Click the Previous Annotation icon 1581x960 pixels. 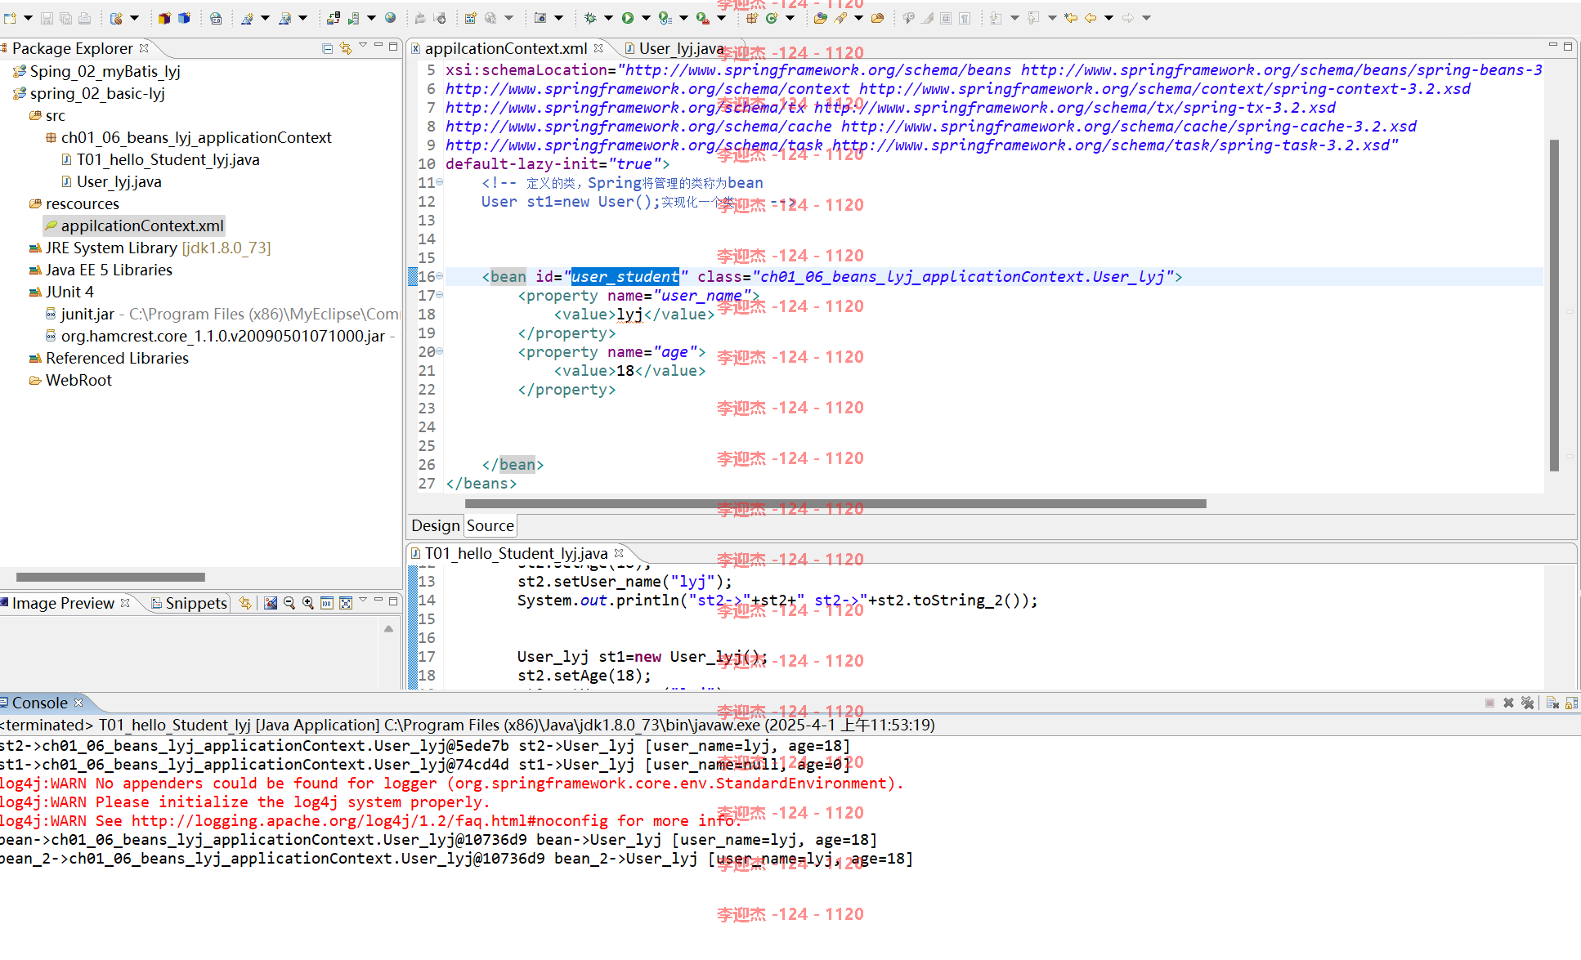tap(1032, 18)
